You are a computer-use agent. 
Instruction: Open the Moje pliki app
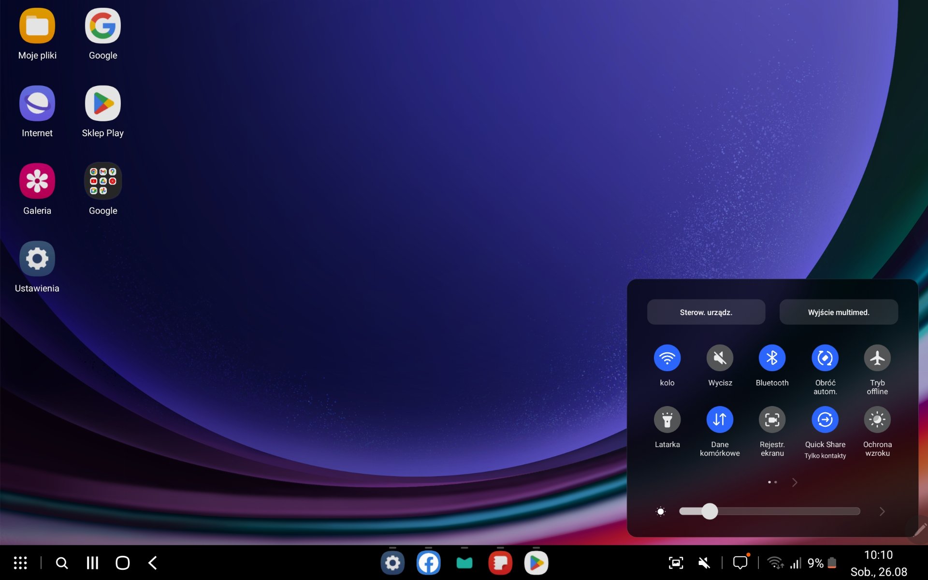click(37, 26)
